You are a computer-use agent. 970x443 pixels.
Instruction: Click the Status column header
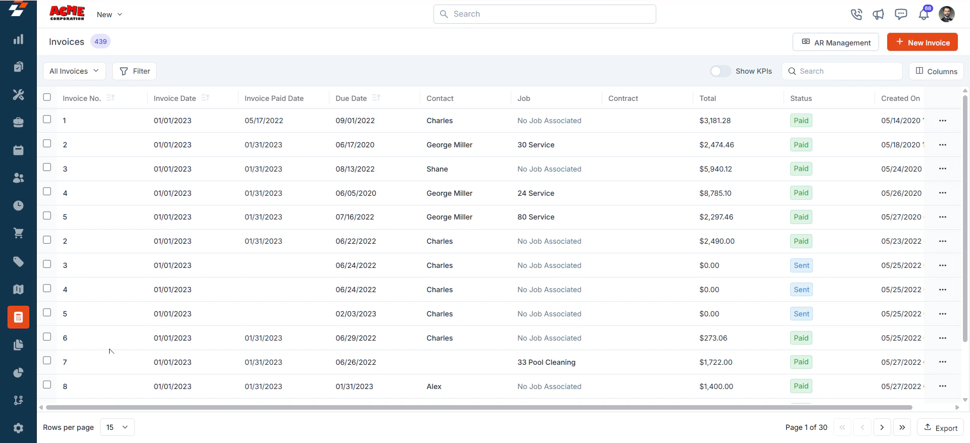point(801,98)
